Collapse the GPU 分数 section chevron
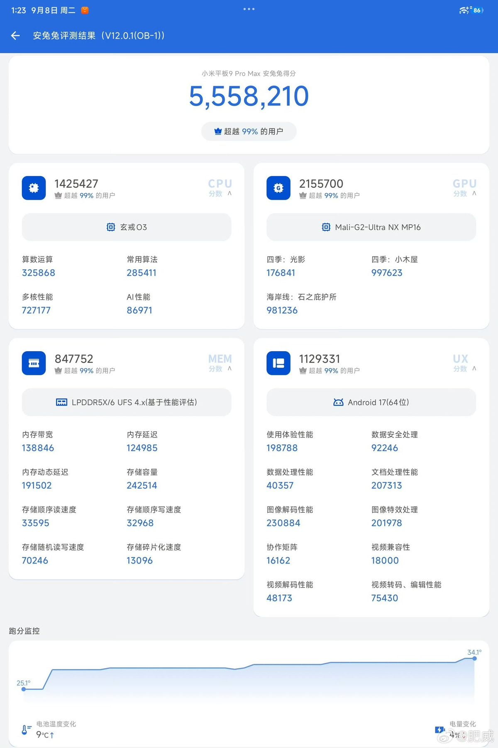 point(474,193)
